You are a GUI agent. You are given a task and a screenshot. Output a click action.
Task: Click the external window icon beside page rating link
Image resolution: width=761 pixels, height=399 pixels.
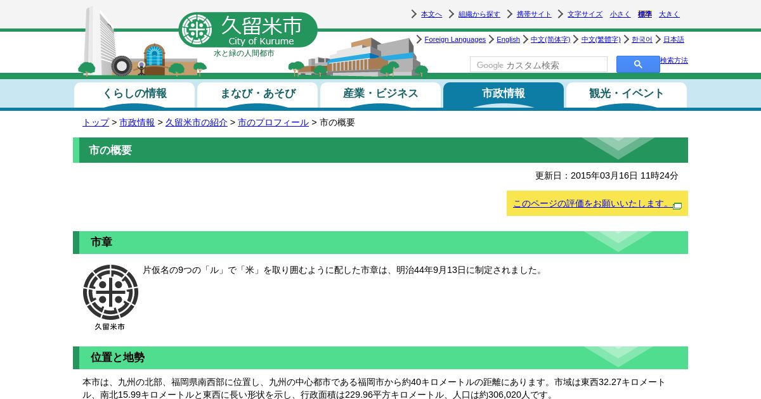click(x=677, y=206)
